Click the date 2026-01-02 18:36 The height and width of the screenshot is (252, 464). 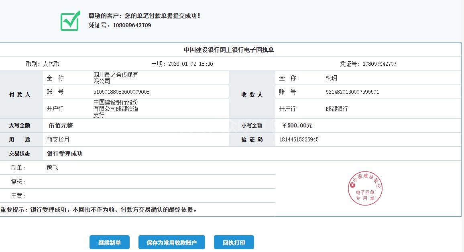190,64
